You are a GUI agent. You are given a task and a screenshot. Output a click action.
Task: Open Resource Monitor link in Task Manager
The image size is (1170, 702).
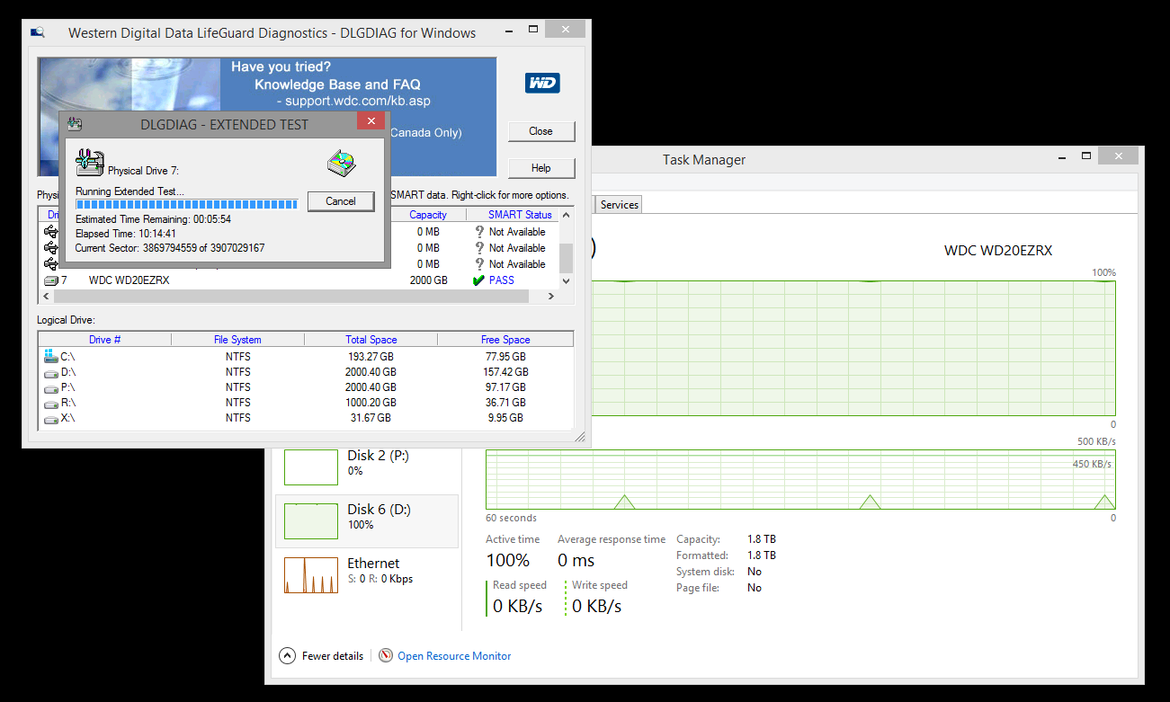click(454, 656)
